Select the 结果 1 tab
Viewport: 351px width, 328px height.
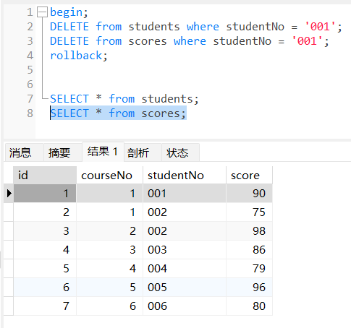point(103,152)
